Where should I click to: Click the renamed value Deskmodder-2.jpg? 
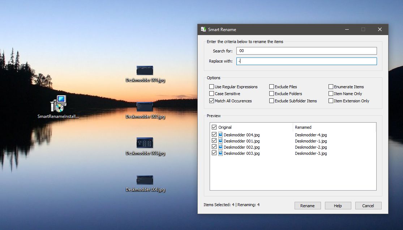click(311, 147)
